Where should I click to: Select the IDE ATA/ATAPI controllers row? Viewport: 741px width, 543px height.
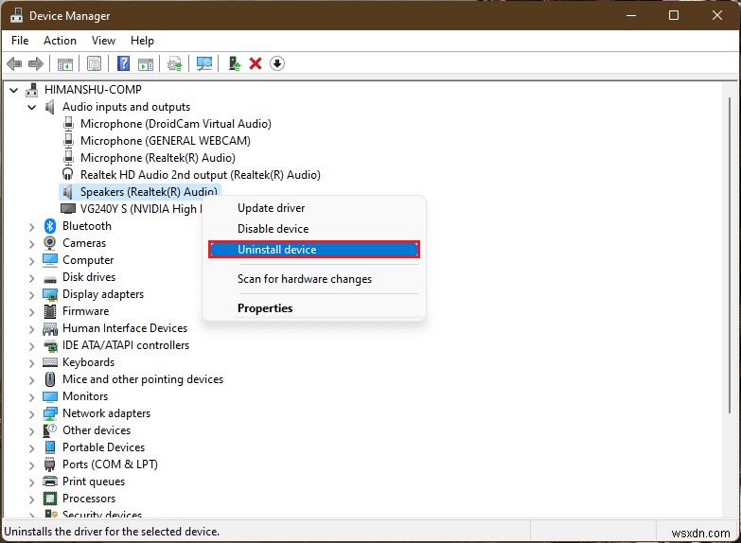click(126, 345)
